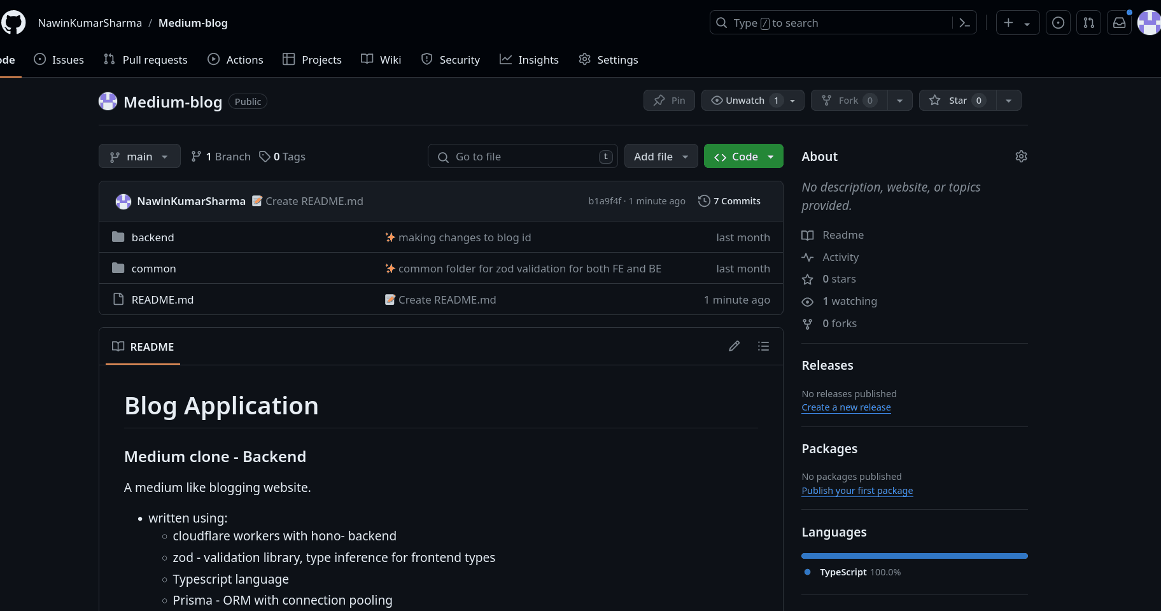Fork the repository with Fork button
The image size is (1161, 611).
tap(848, 101)
